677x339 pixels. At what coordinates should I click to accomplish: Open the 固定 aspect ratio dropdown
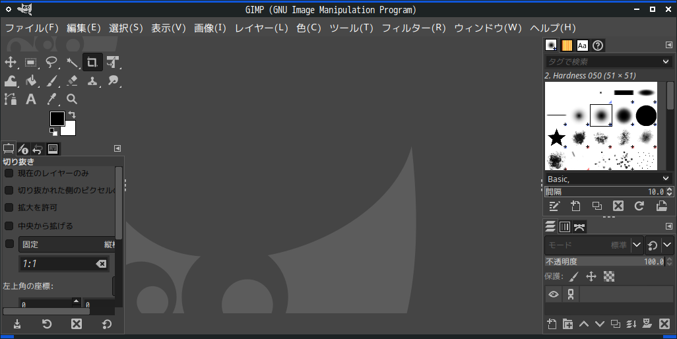tap(67, 245)
